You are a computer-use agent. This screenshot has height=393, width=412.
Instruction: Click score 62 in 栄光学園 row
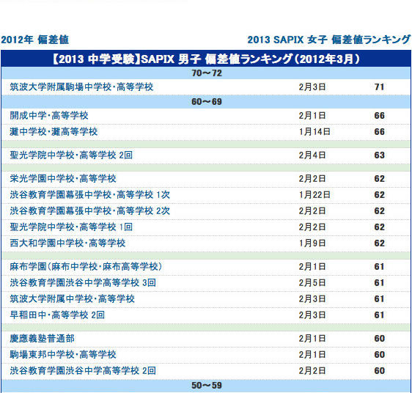point(380,179)
